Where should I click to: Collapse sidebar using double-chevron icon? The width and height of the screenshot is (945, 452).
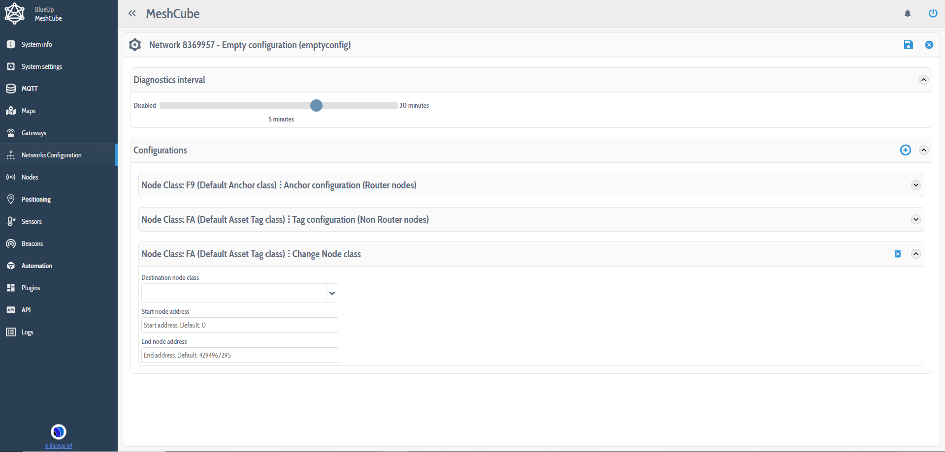(132, 13)
